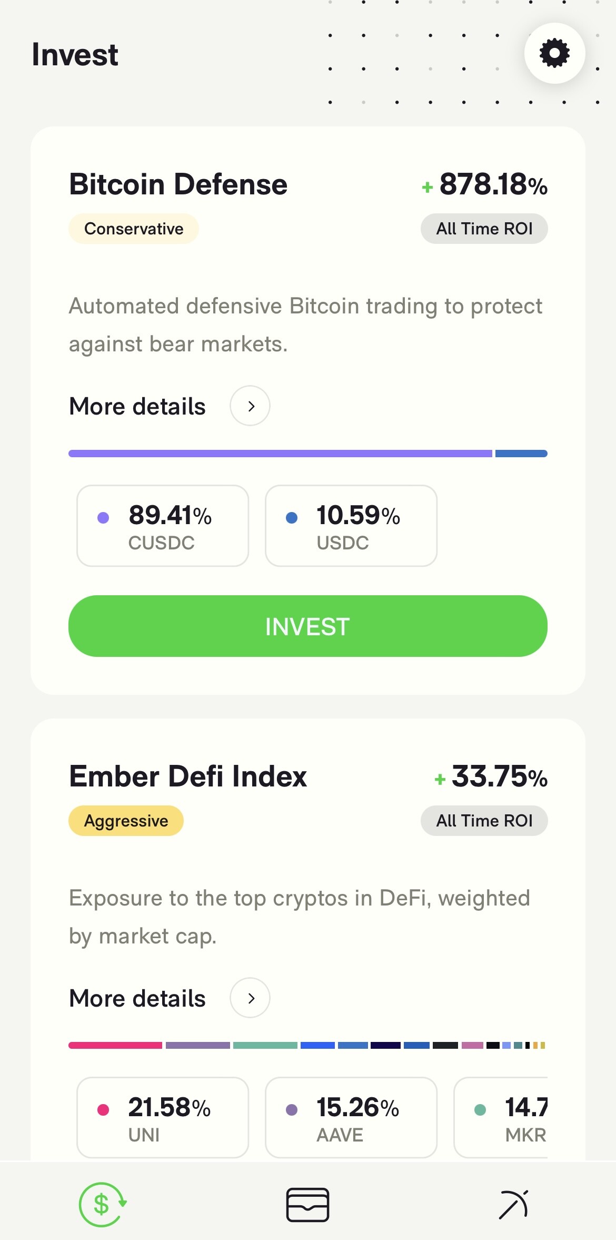This screenshot has height=1240, width=616.
Task: Click the purple CUSDC allocation bar segment
Action: (x=280, y=454)
